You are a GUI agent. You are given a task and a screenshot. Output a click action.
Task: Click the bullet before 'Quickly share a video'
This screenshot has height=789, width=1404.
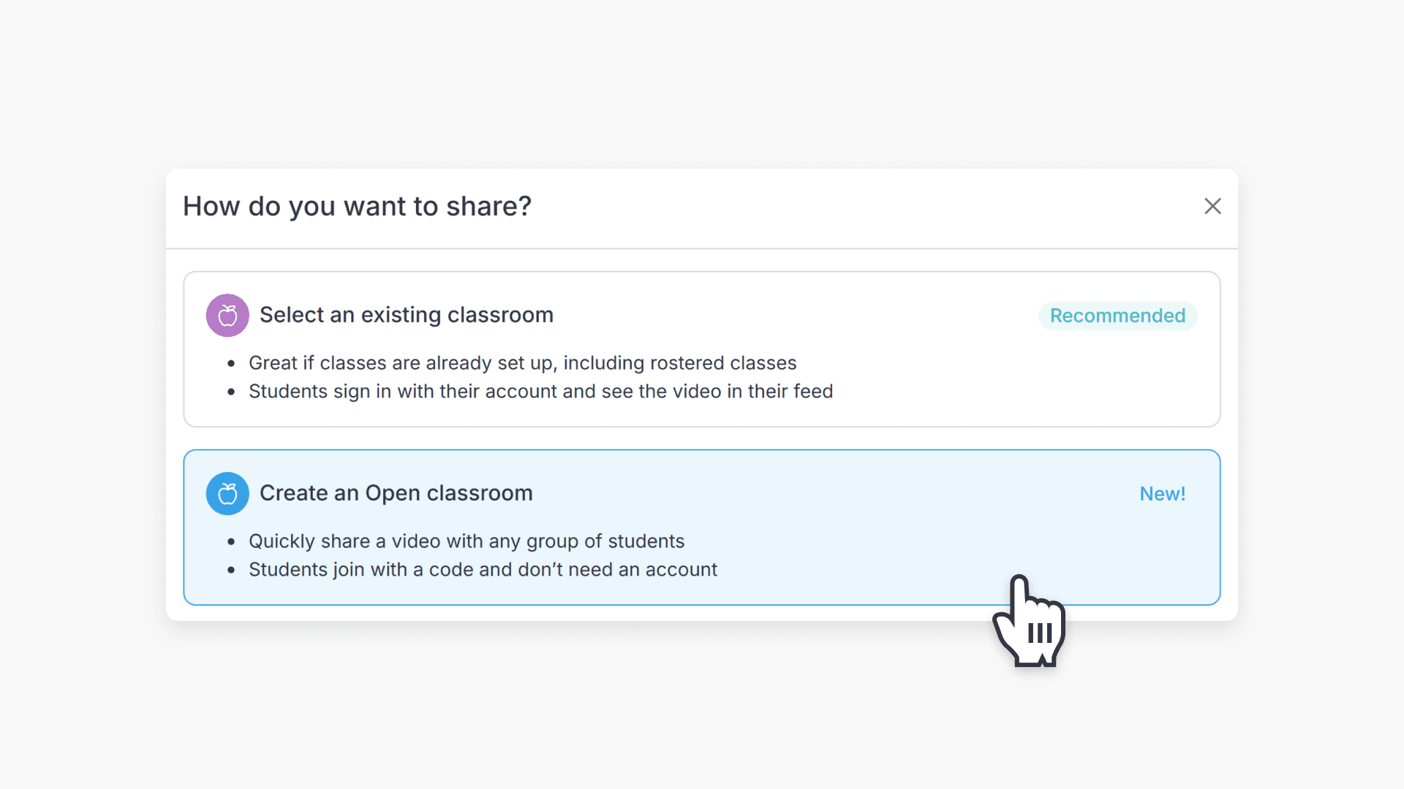click(231, 541)
